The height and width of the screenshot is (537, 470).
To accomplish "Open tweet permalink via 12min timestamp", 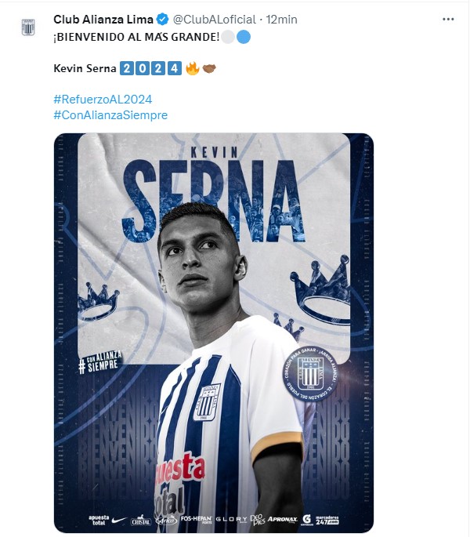I will pyautogui.click(x=282, y=20).
